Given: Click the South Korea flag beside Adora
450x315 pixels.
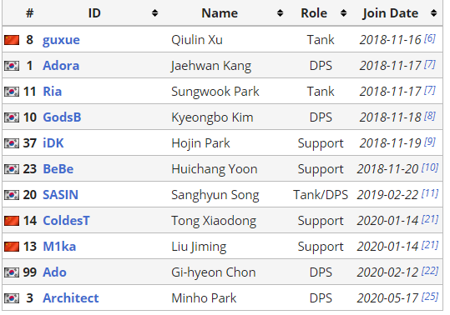Looking at the screenshot, I should [x=12, y=66].
